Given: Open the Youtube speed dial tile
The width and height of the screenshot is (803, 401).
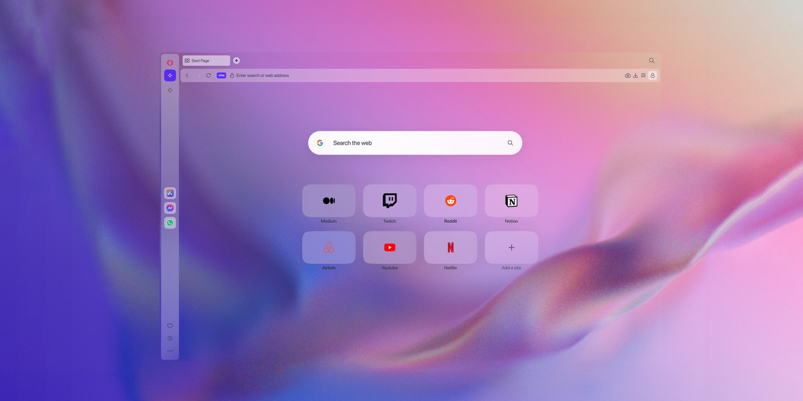Looking at the screenshot, I should pyautogui.click(x=390, y=247).
